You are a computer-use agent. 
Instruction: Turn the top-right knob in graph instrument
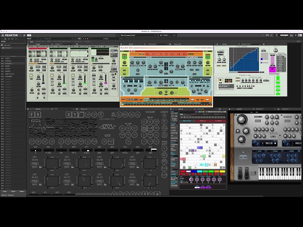pos(276,50)
